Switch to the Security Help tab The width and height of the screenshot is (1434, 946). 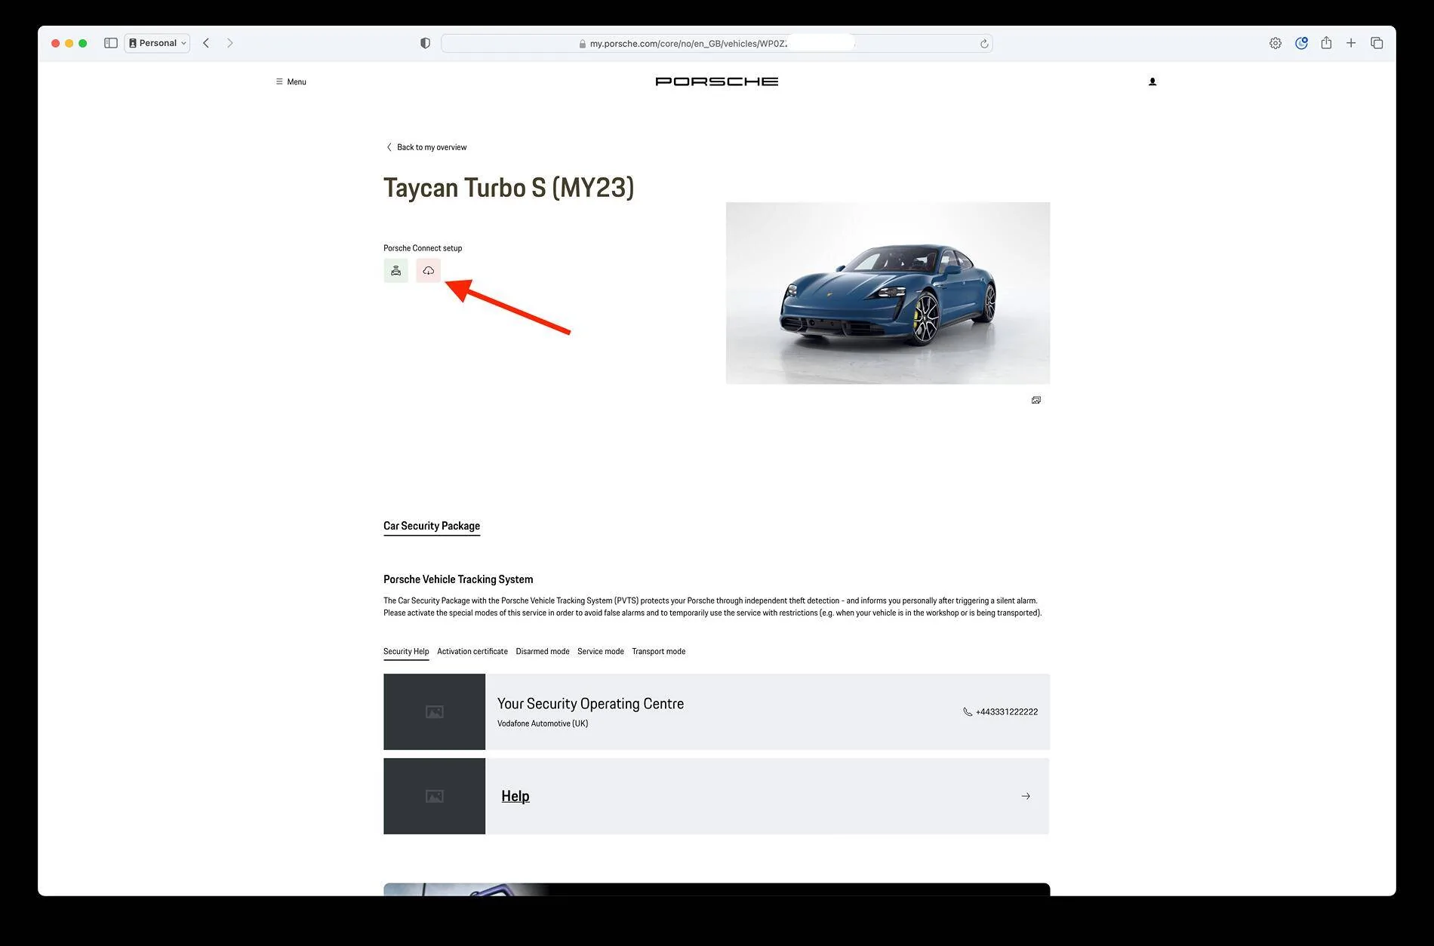tap(406, 652)
